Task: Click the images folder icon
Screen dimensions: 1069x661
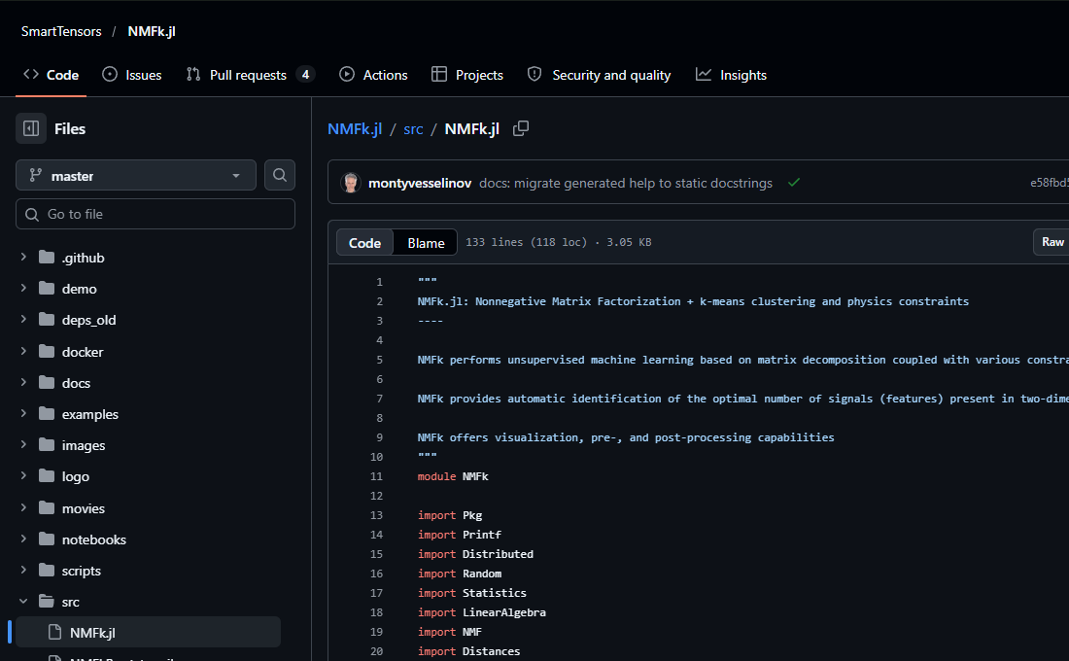Action: [x=47, y=445]
